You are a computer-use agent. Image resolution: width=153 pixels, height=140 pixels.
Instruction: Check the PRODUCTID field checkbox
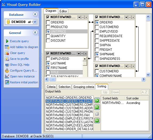(x=48, y=27)
